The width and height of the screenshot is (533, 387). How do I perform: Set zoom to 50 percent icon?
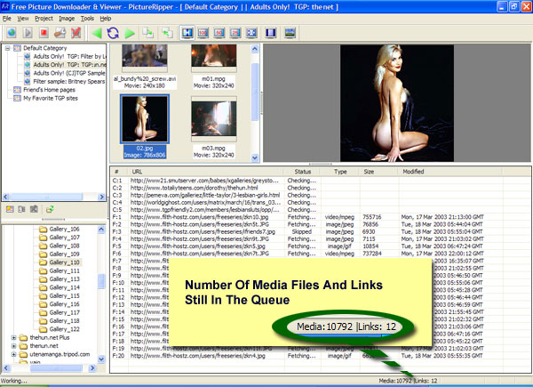tap(219, 33)
